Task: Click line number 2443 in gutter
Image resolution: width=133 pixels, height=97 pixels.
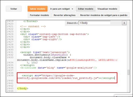Action: pos(10,88)
